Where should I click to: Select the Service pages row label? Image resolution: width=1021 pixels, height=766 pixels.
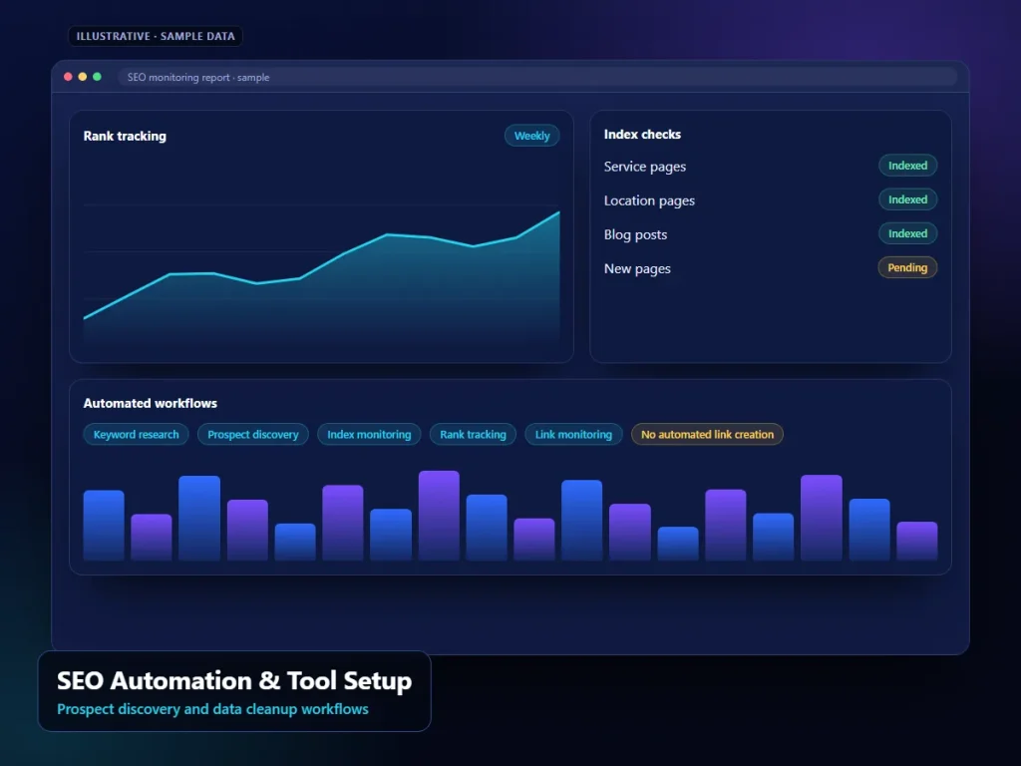point(645,167)
